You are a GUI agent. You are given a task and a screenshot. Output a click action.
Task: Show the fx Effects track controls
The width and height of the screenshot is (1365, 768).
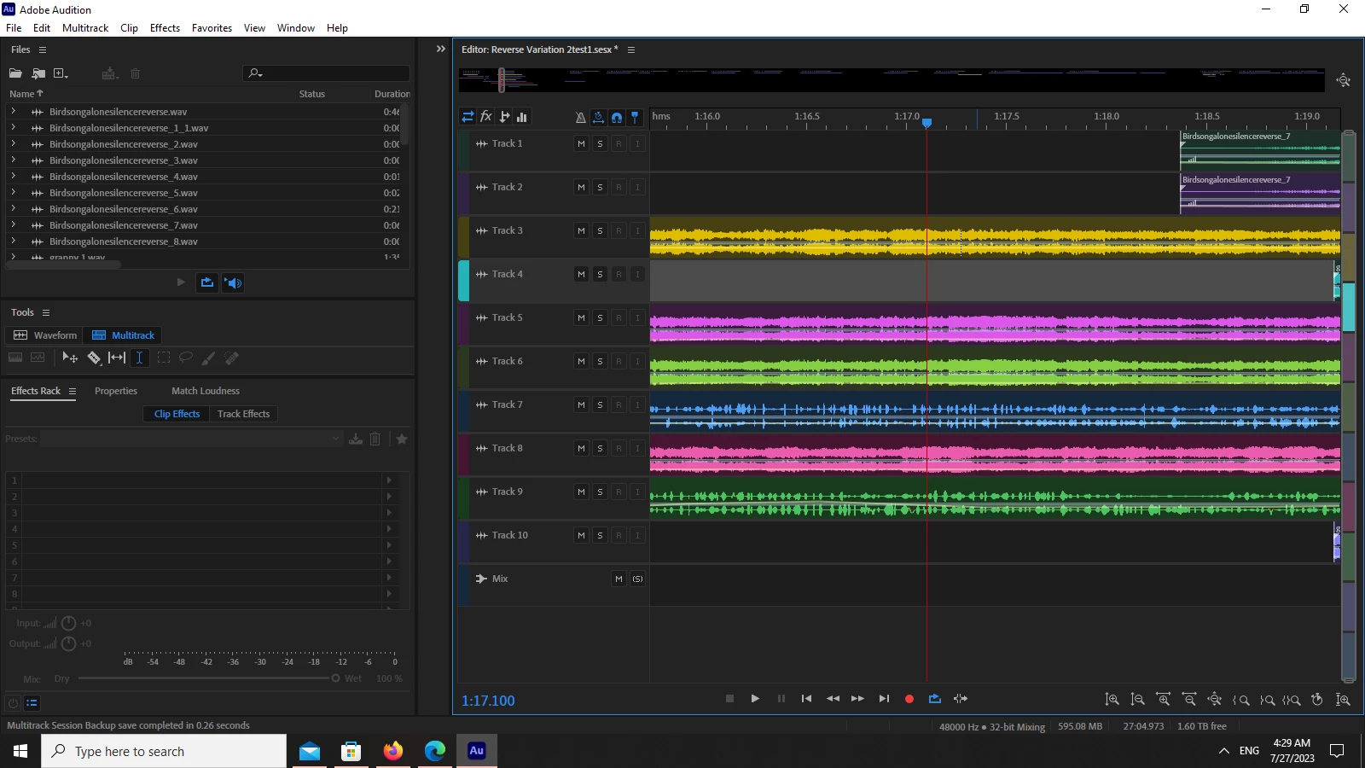click(x=486, y=117)
